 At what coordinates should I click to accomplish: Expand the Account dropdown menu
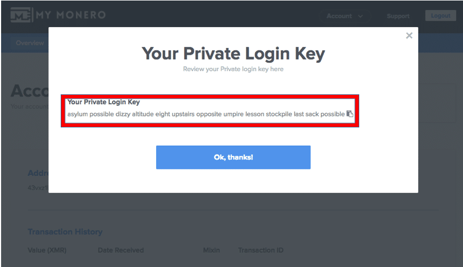click(x=344, y=16)
